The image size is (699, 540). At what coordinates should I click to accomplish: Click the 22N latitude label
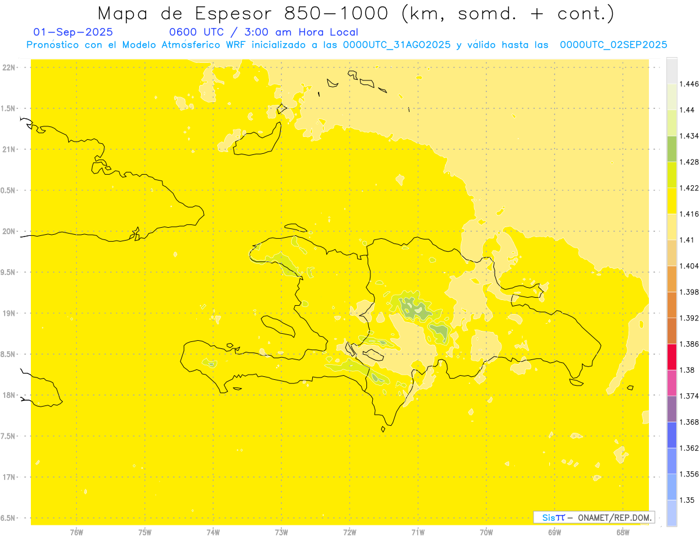click(x=9, y=68)
